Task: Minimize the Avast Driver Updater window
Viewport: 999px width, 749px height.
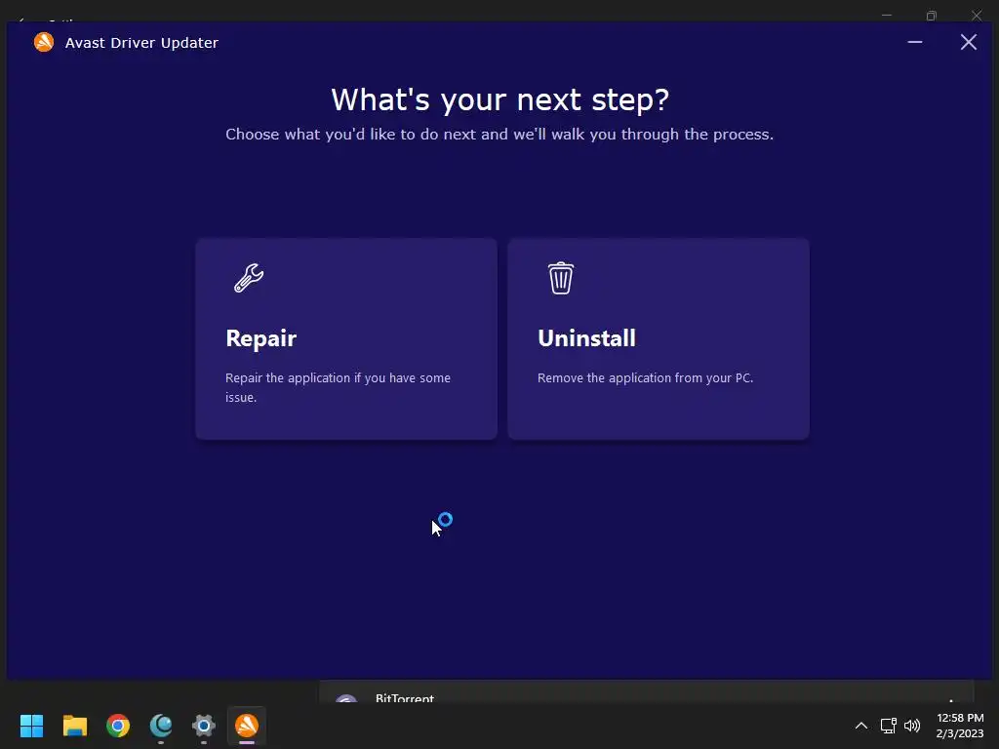Action: coord(915,42)
